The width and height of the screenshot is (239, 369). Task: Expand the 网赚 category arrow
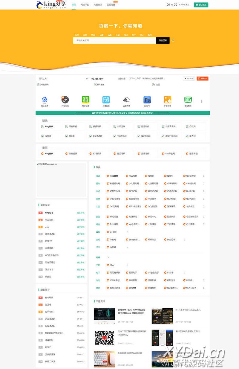point(108,257)
